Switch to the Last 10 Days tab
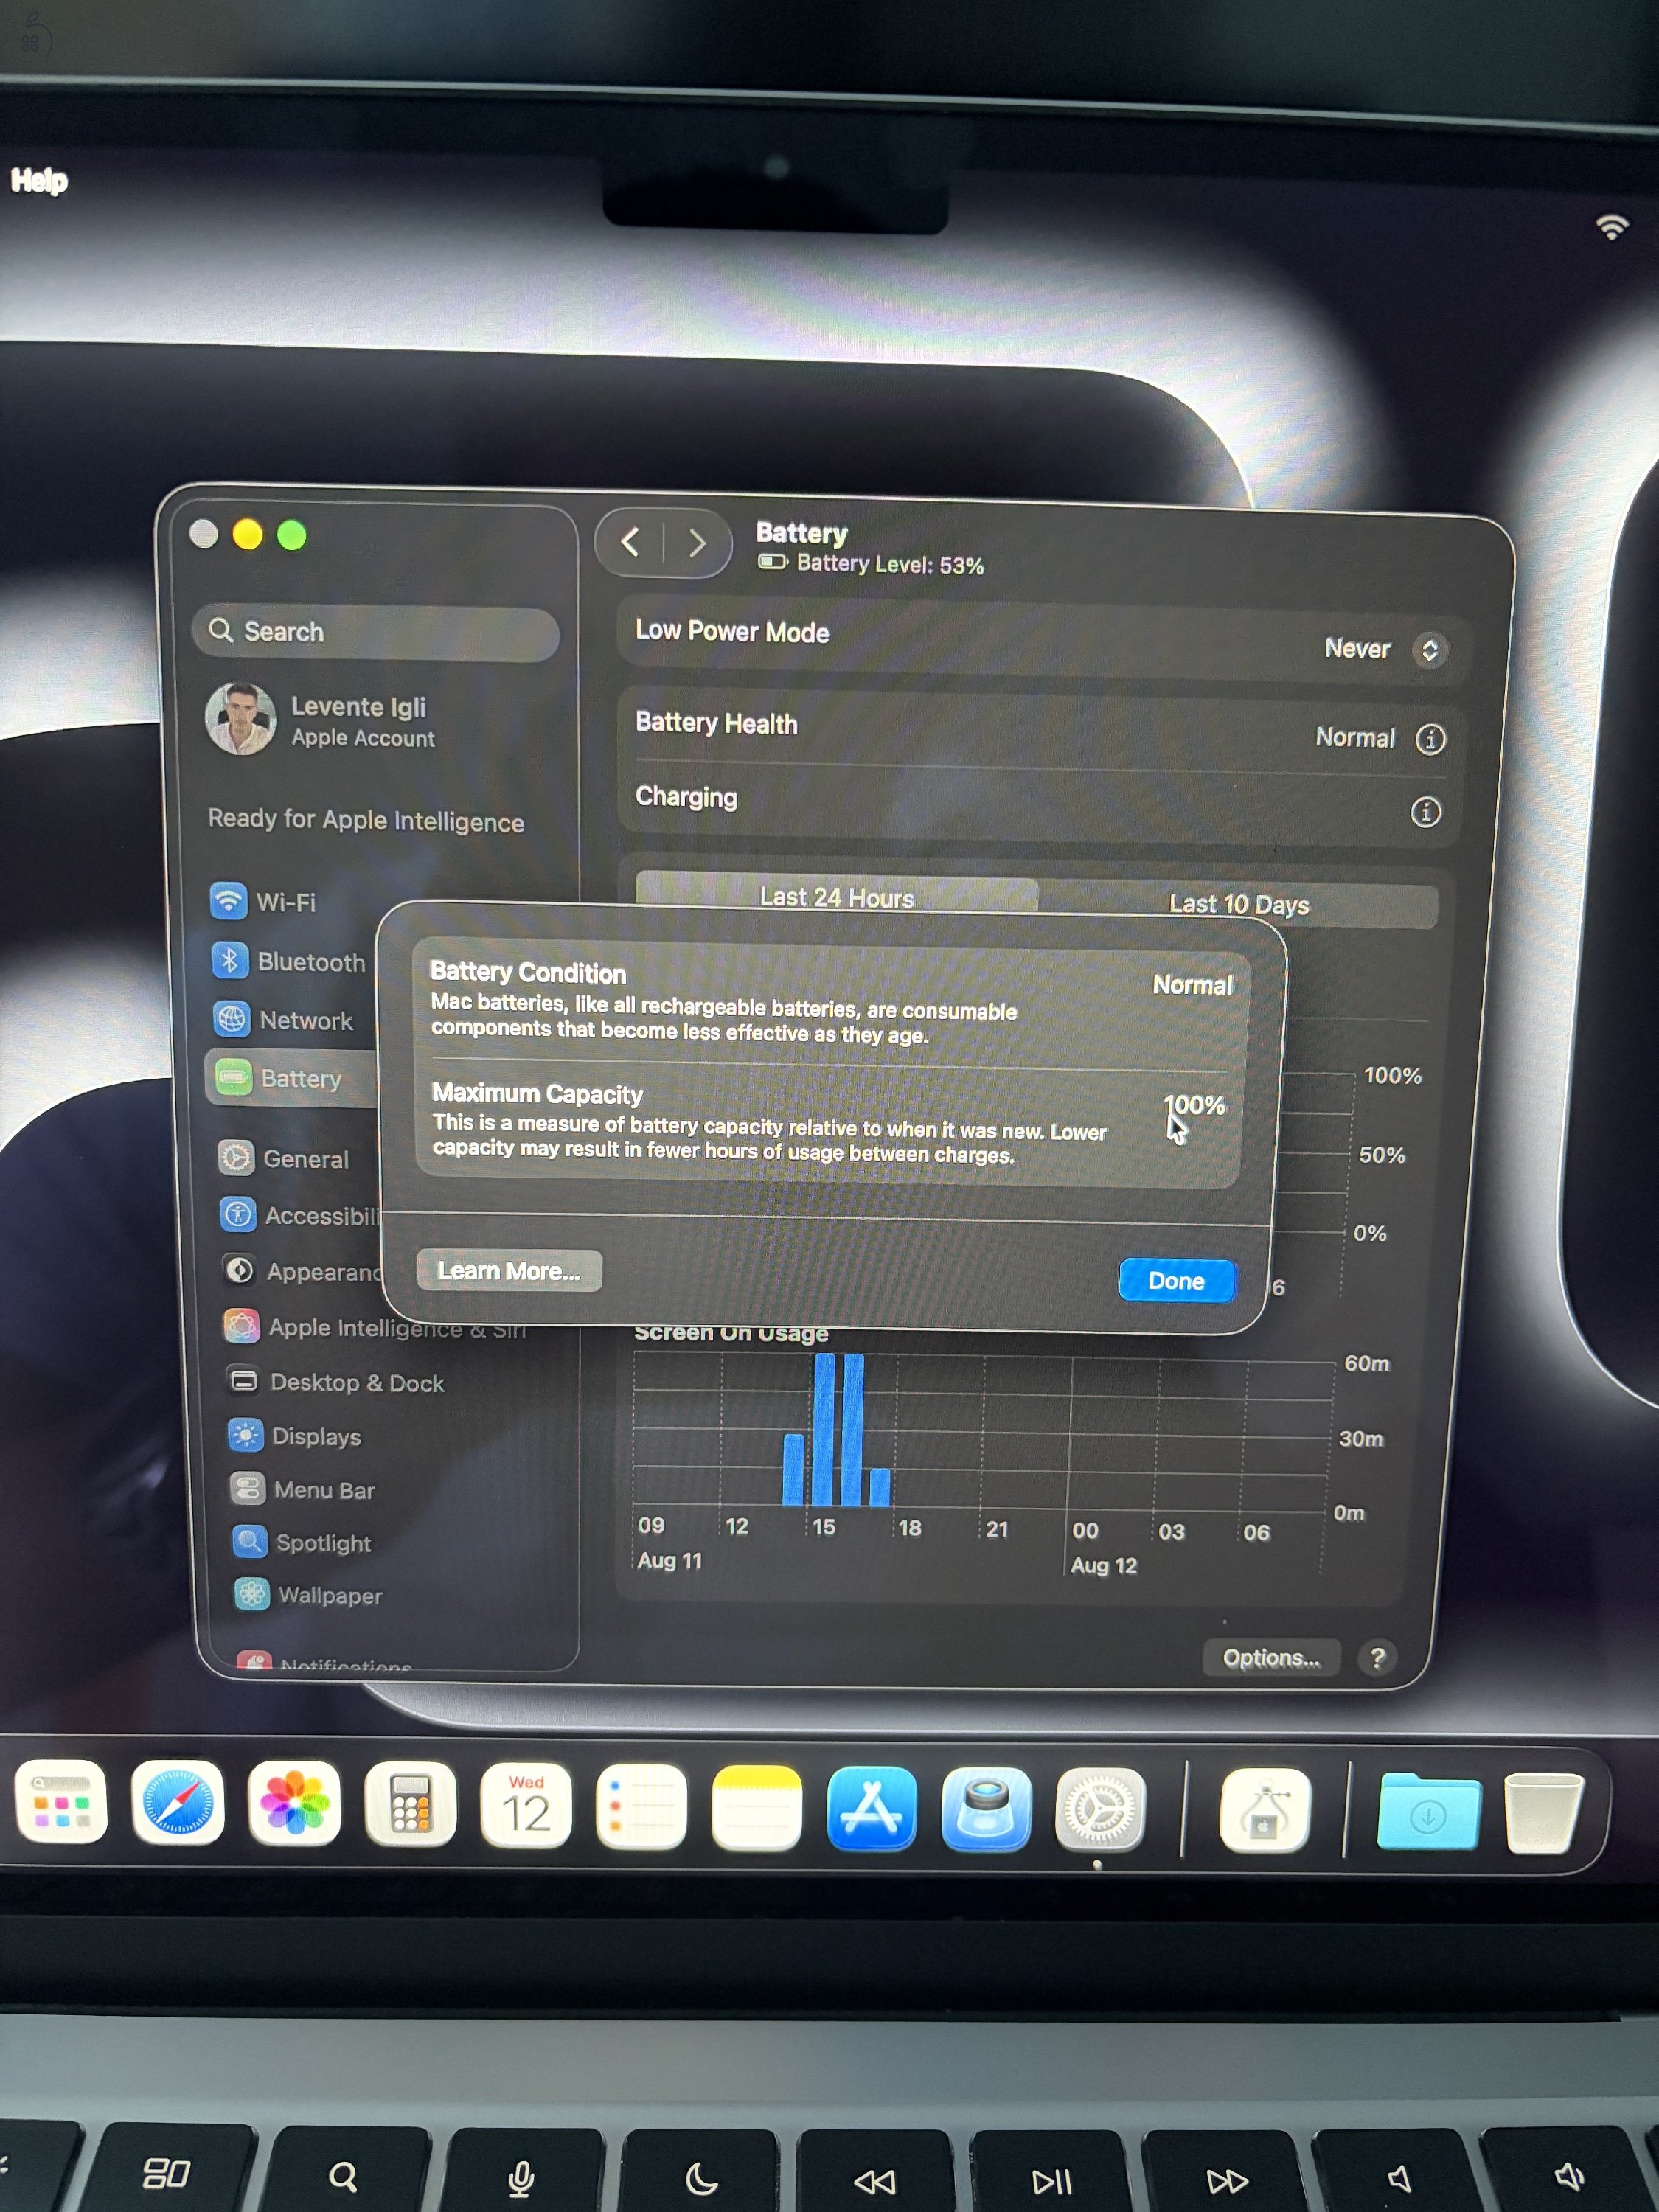 coord(1239,904)
